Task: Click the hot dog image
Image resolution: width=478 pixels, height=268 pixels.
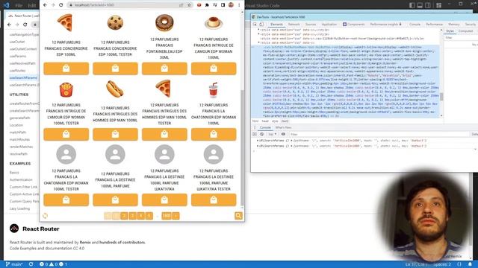Action: pyautogui.click(x=115, y=89)
